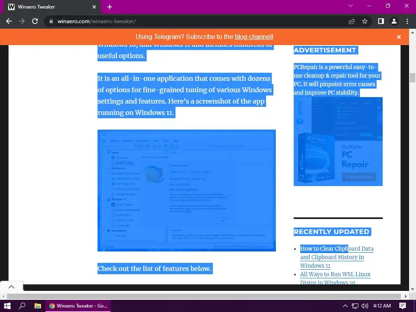The width and height of the screenshot is (416, 312).
Task: Click the 'ADVERTISEMENT' heading
Action: point(325,50)
